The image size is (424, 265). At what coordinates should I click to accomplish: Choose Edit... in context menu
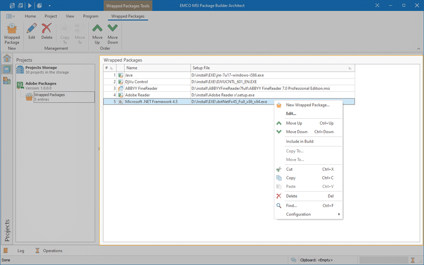(308, 114)
